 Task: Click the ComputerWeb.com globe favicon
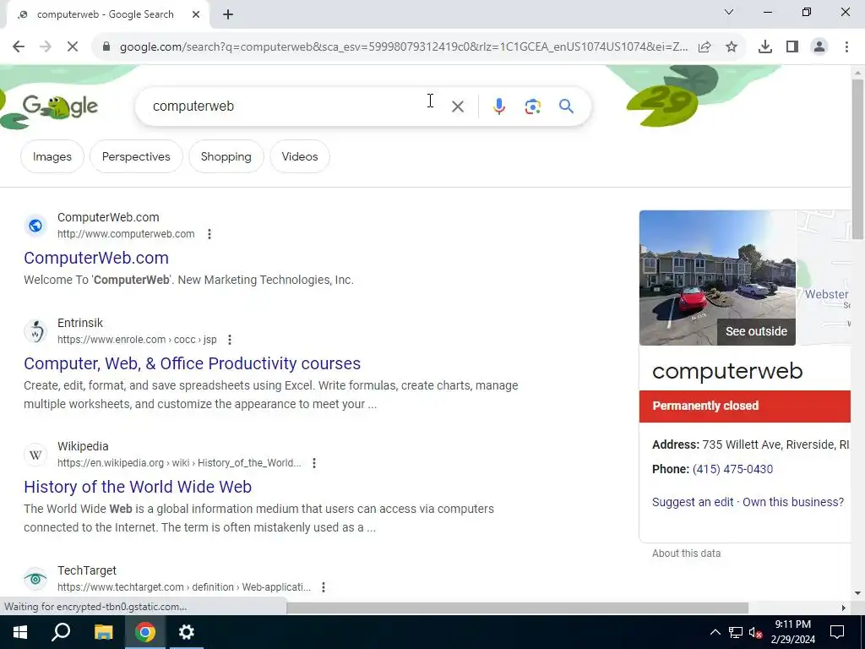click(x=35, y=225)
